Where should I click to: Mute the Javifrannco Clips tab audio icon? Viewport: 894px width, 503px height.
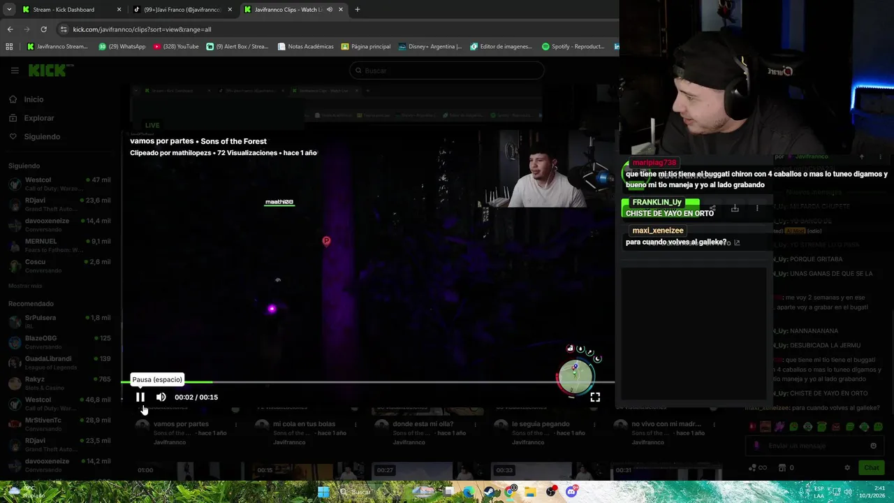click(329, 10)
